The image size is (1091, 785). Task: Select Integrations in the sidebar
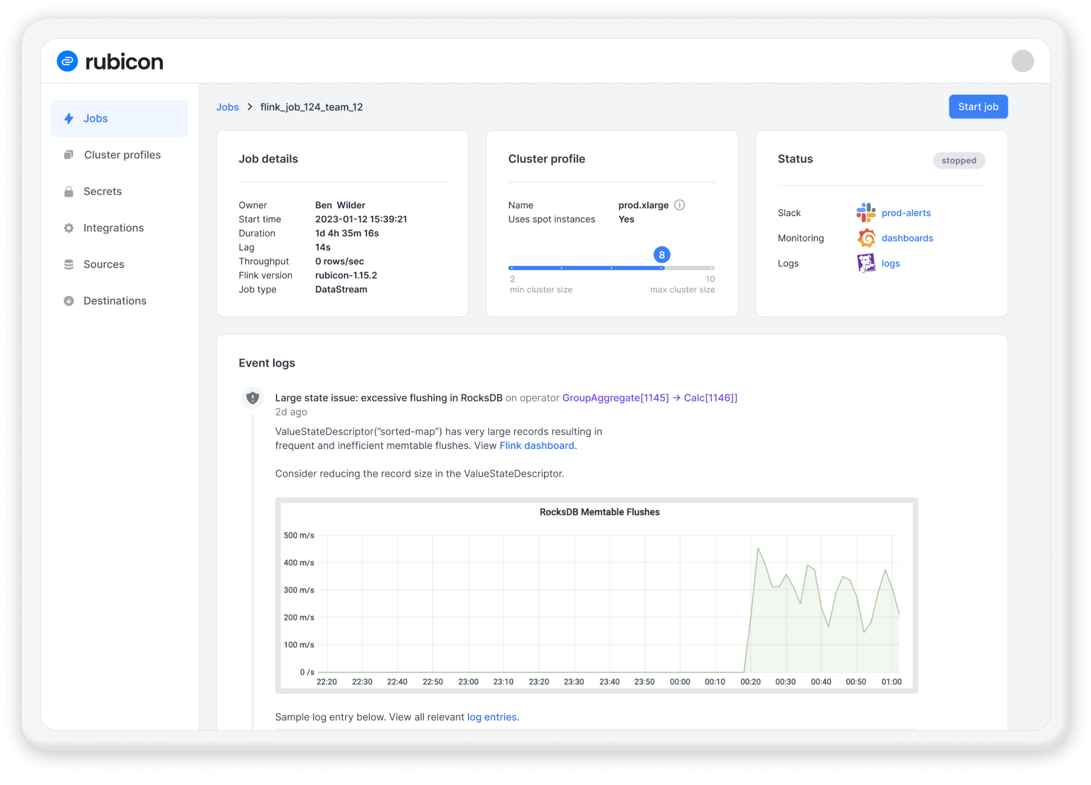click(x=119, y=228)
